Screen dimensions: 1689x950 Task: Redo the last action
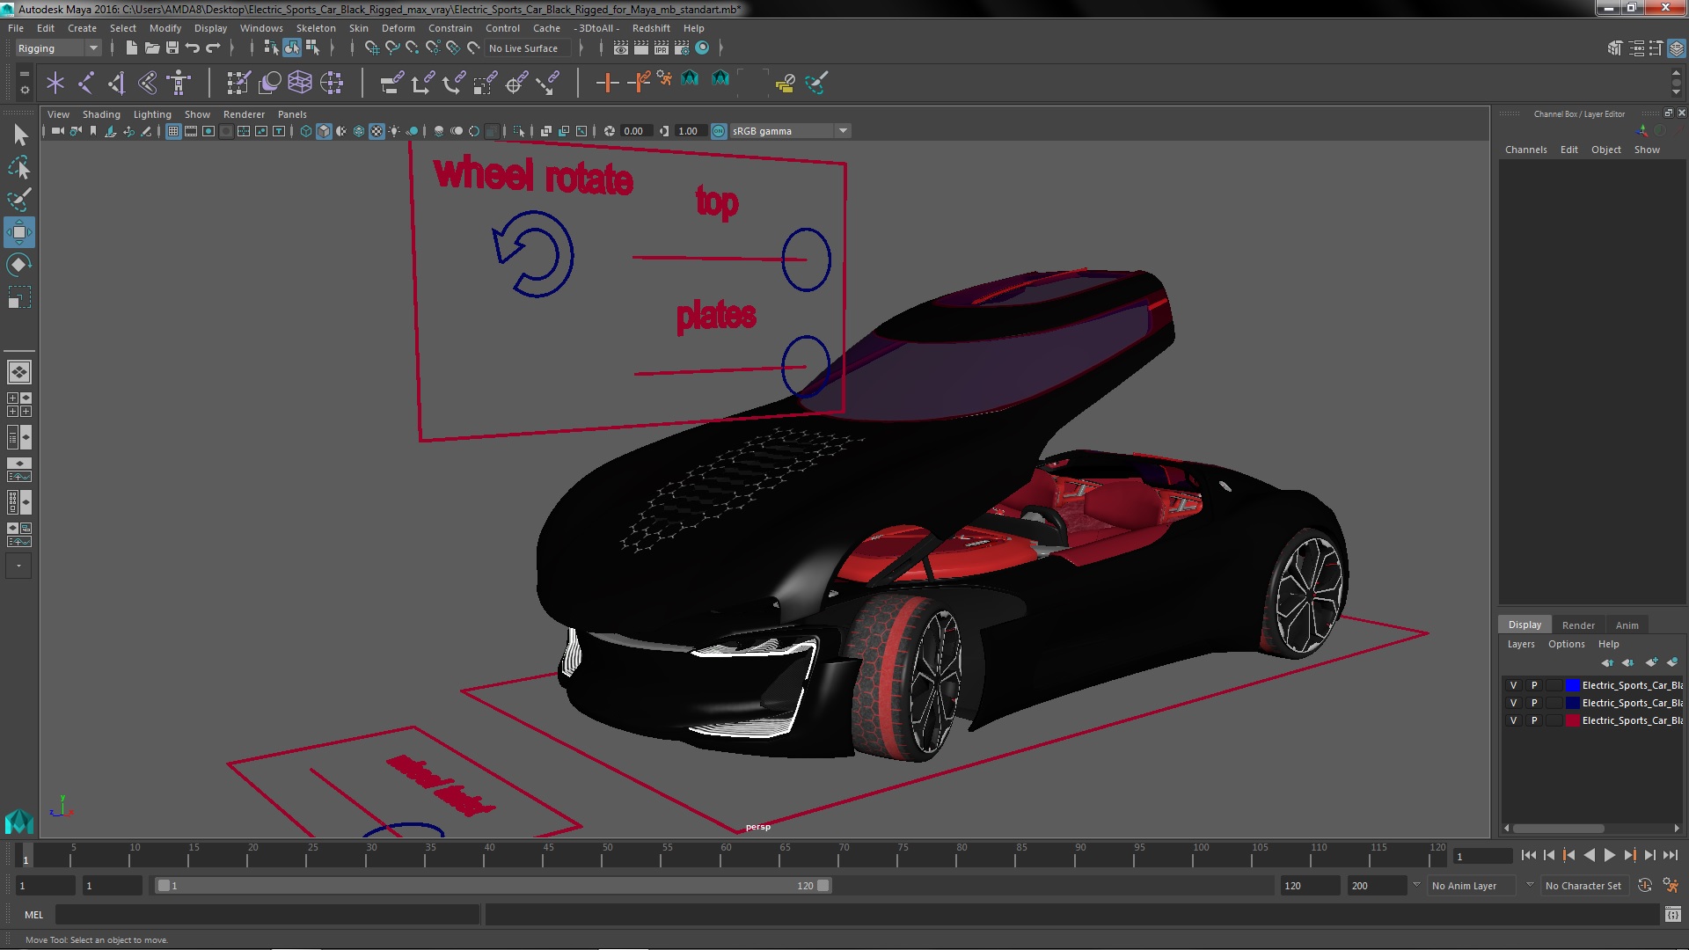point(213,47)
